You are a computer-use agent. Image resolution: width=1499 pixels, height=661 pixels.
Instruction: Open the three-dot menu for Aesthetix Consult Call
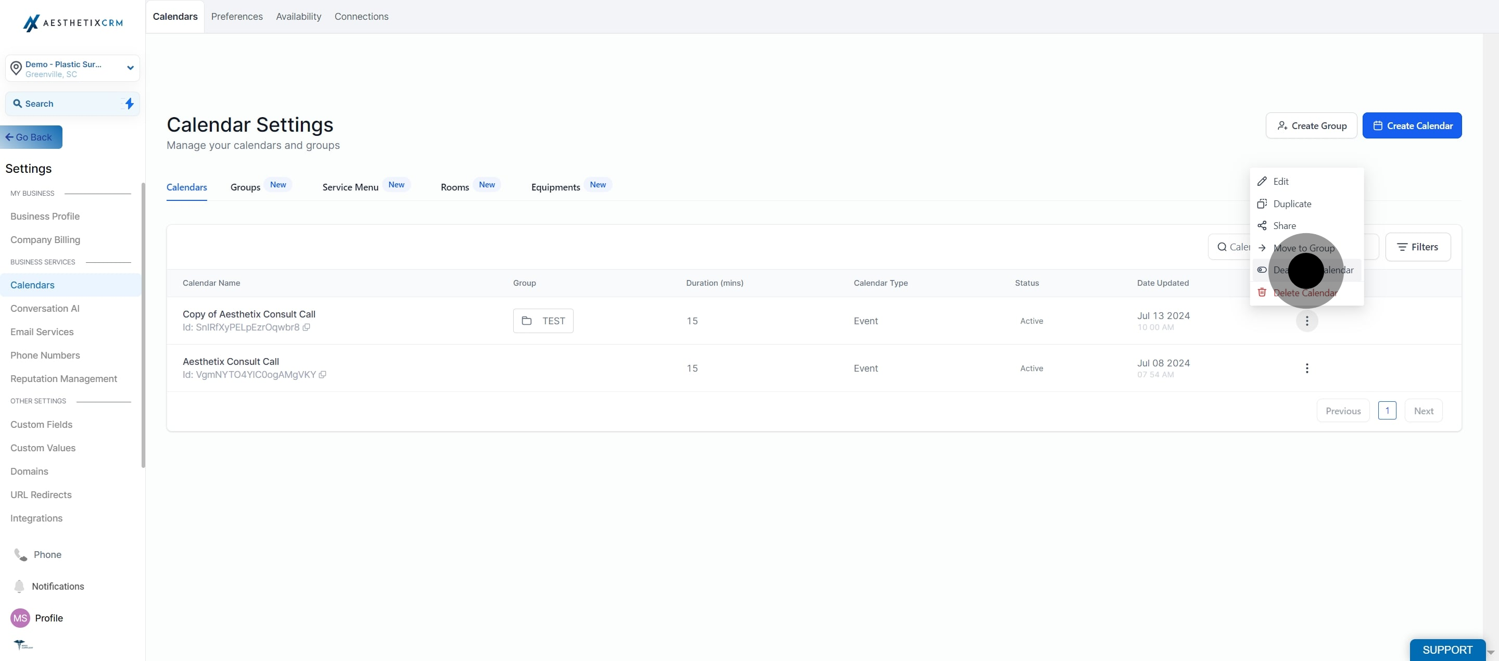coord(1307,368)
